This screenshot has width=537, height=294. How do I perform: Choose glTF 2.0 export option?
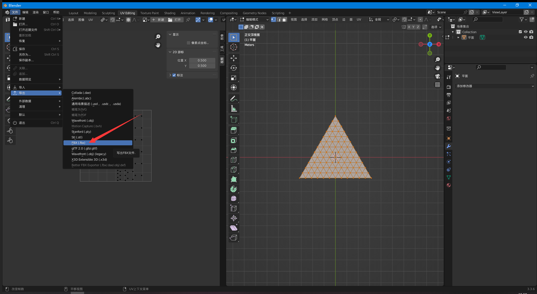click(98, 148)
